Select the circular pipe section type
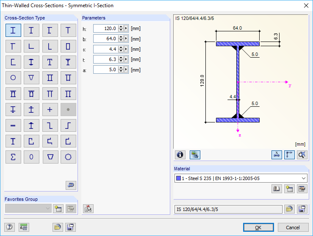Image resolution: width=313 pixels, height=236 pixels. point(13,78)
